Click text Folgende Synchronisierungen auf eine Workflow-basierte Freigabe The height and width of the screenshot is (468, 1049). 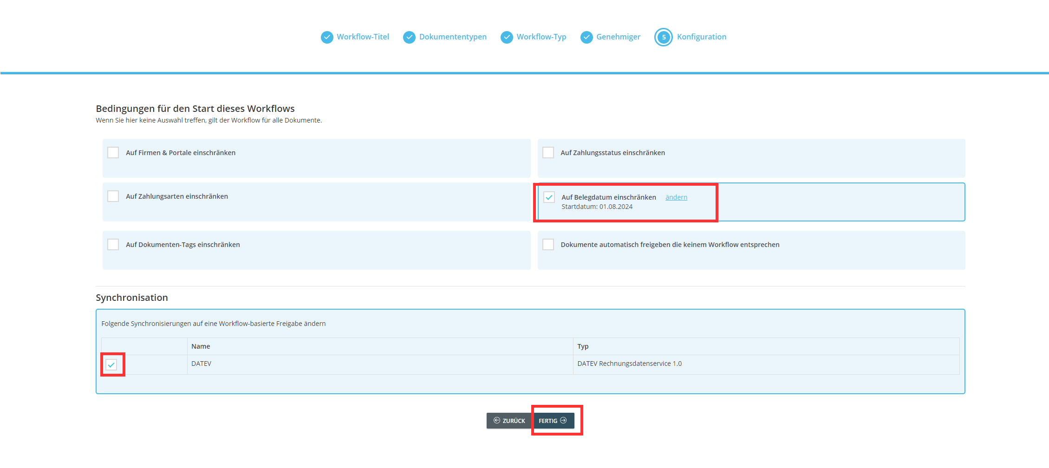[x=214, y=324]
